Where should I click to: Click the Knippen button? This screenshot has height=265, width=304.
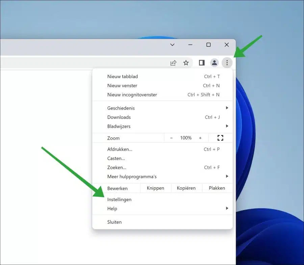[155, 188]
